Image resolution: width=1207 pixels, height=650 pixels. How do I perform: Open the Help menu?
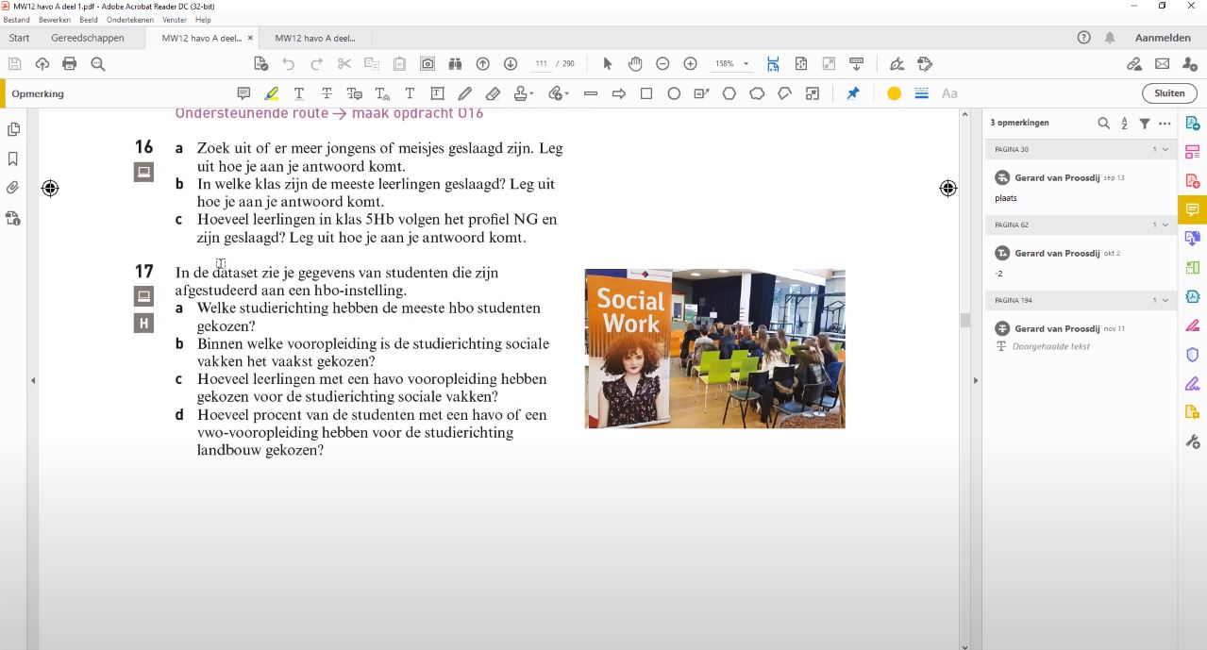point(203,20)
